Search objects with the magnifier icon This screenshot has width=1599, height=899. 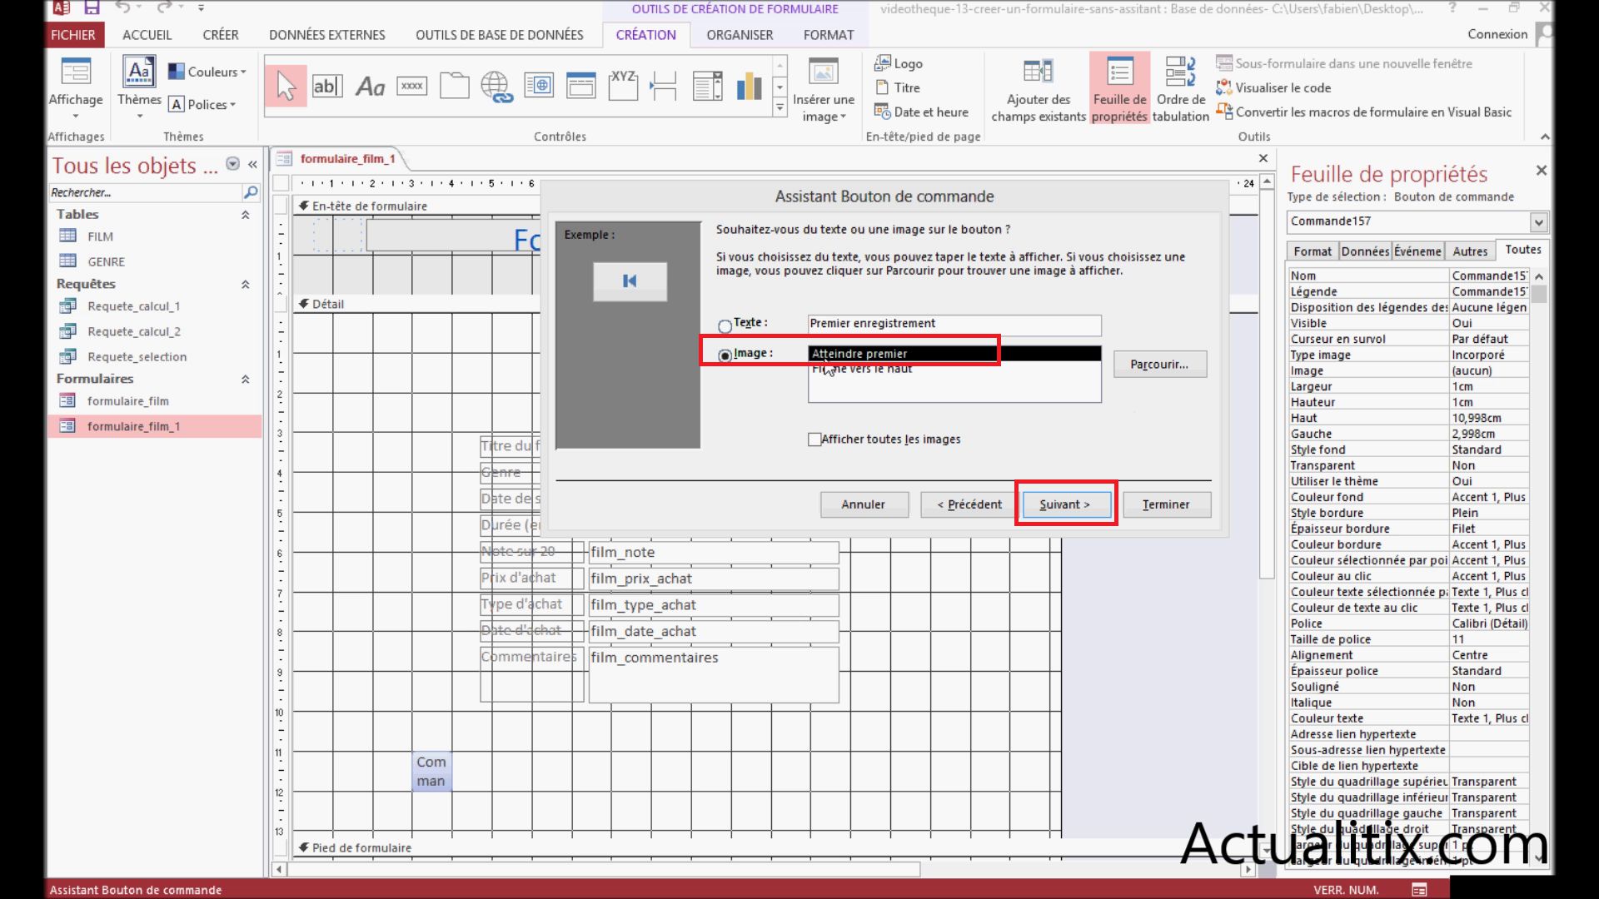click(250, 192)
